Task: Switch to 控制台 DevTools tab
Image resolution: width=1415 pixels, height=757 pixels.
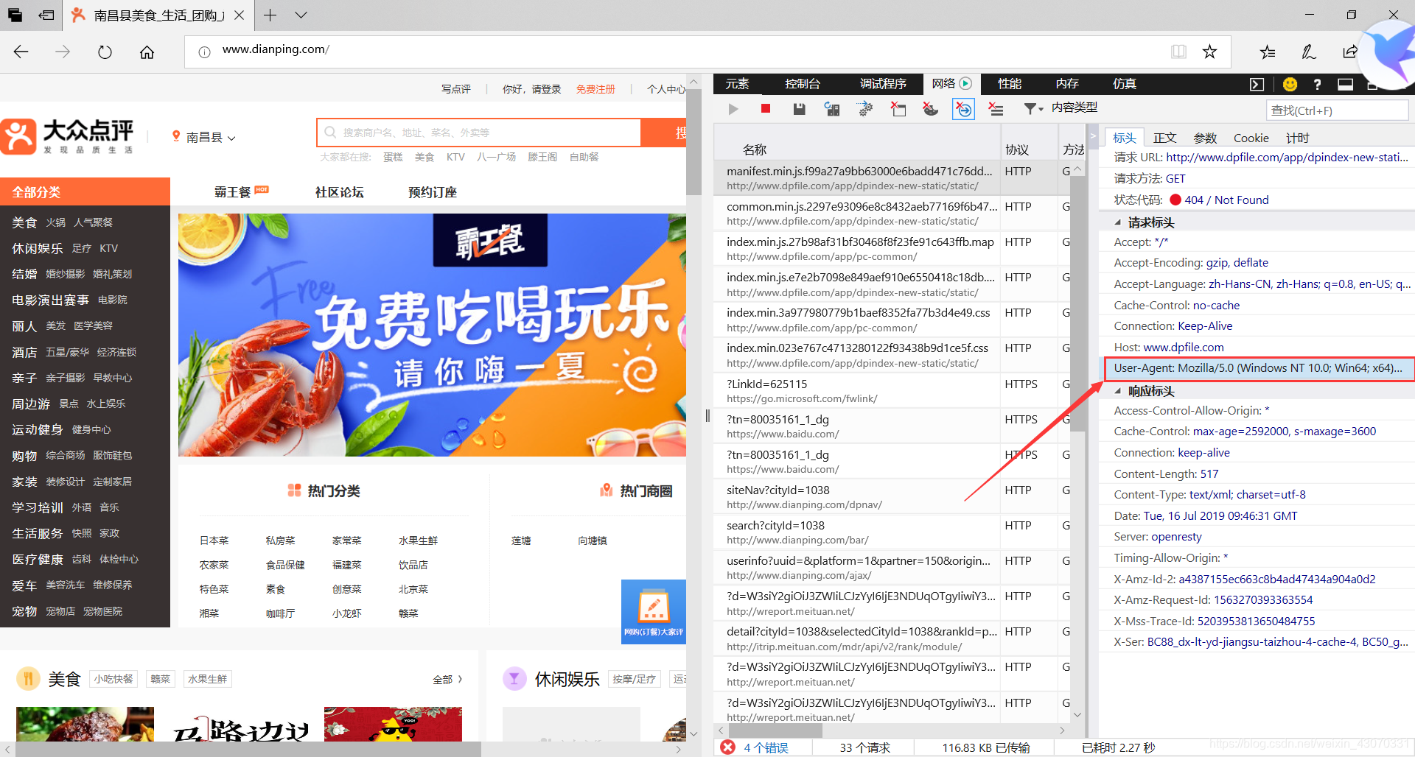Action: point(803,84)
